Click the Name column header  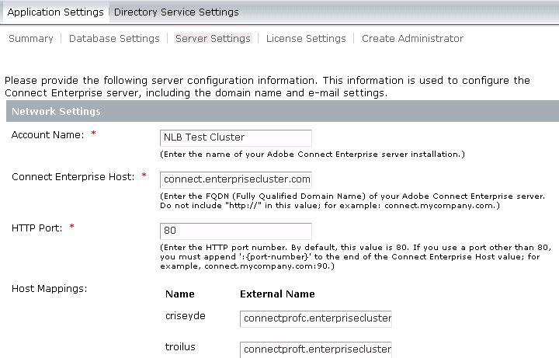[x=180, y=294]
